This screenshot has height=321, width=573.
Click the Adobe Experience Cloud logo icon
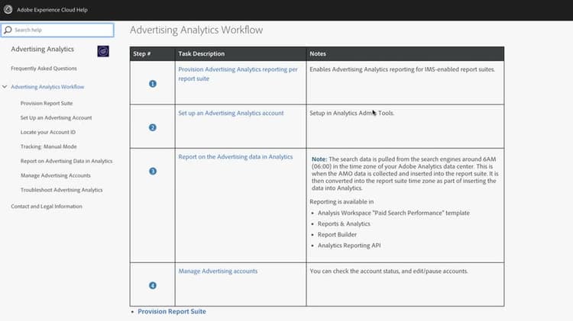coord(8,9)
